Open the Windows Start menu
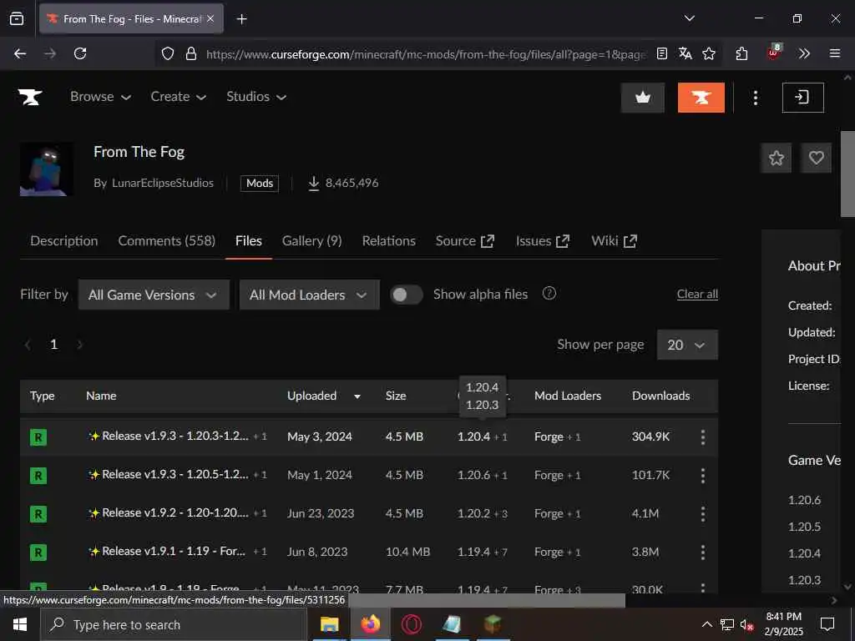Image resolution: width=855 pixels, height=641 pixels. point(20,624)
